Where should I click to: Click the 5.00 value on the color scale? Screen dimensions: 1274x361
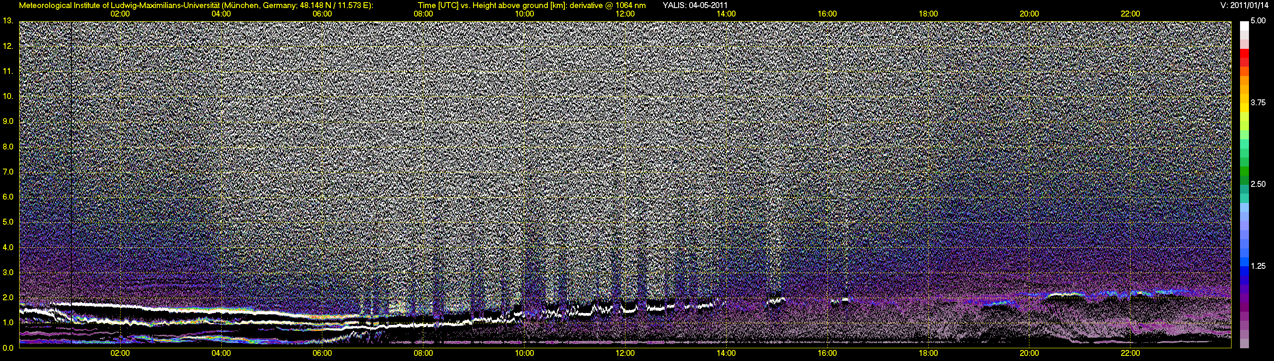point(1258,21)
